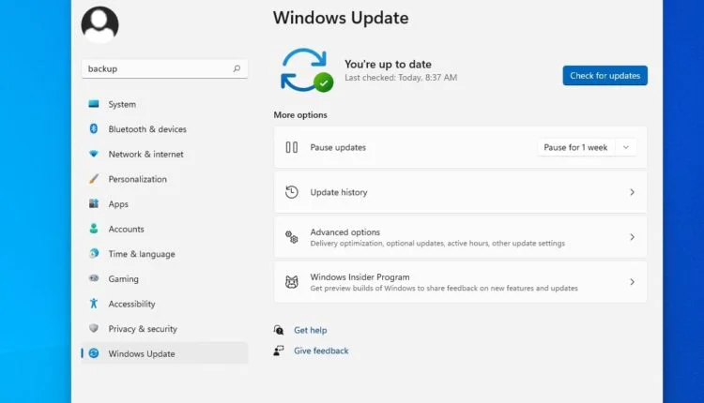Select Accounts in the sidebar
Image resolution: width=704 pixels, height=403 pixels.
pyautogui.click(x=164, y=229)
